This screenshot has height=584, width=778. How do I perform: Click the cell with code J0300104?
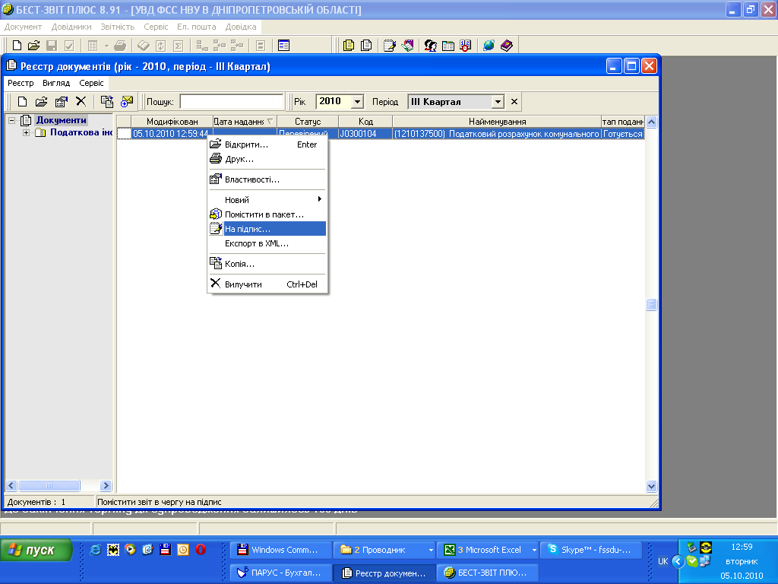(365, 134)
